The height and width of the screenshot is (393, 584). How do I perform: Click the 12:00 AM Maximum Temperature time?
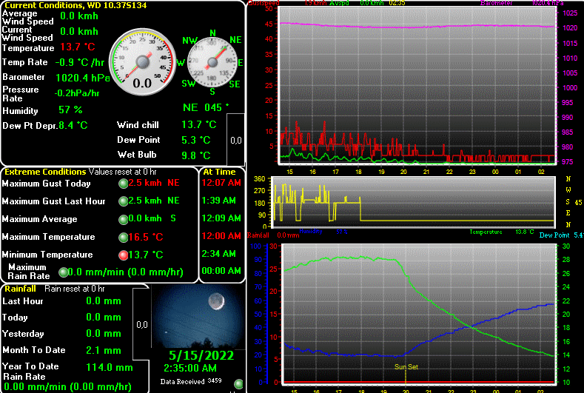(x=221, y=236)
